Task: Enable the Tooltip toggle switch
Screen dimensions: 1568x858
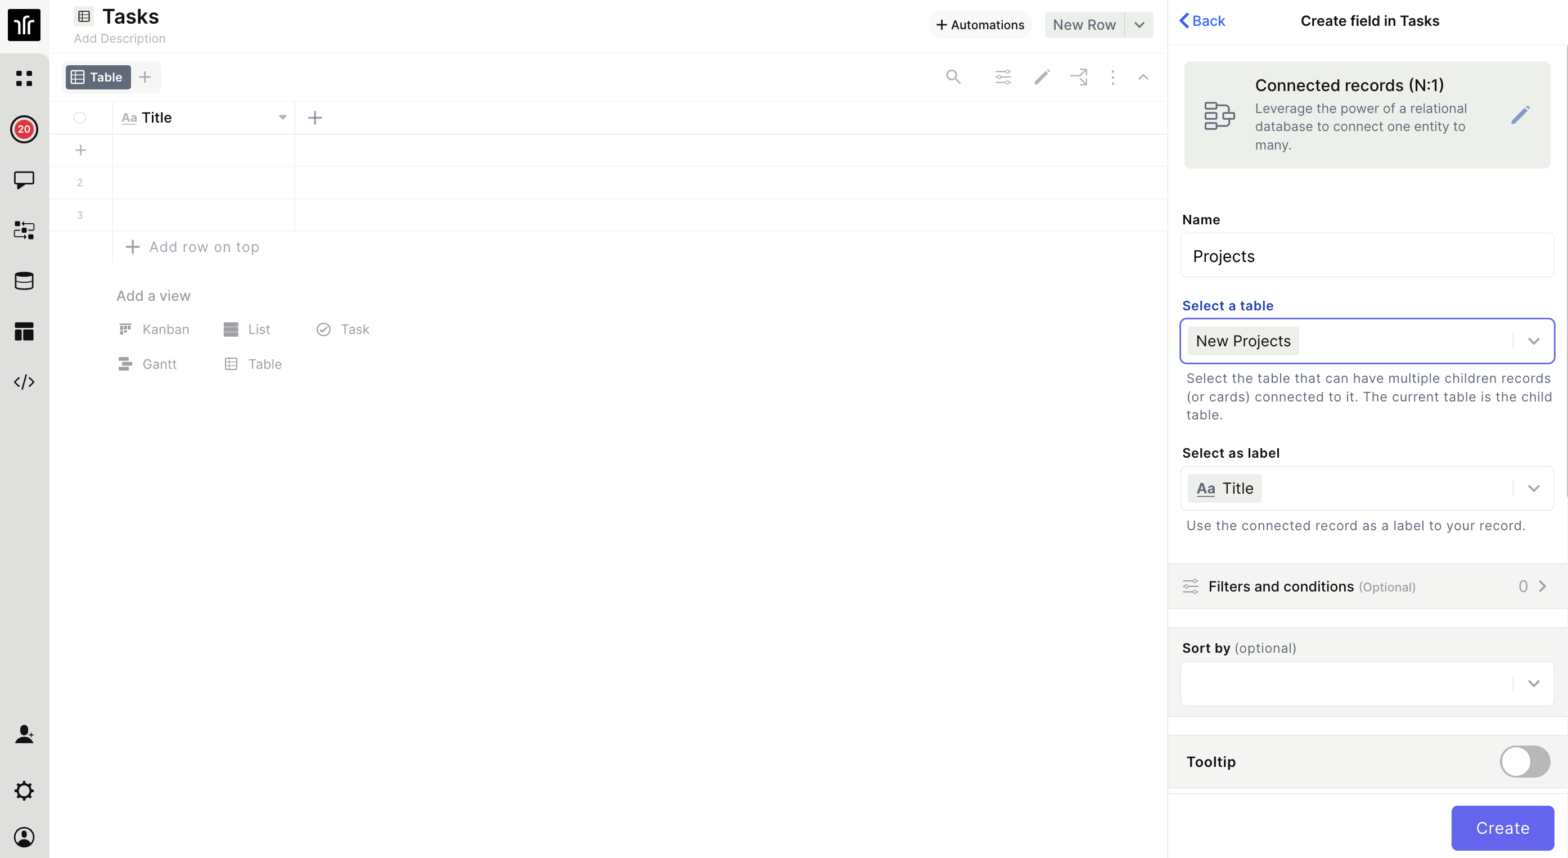Action: [x=1524, y=761]
